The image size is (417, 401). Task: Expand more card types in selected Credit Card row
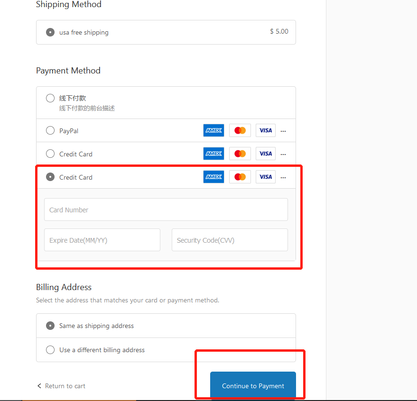(283, 177)
